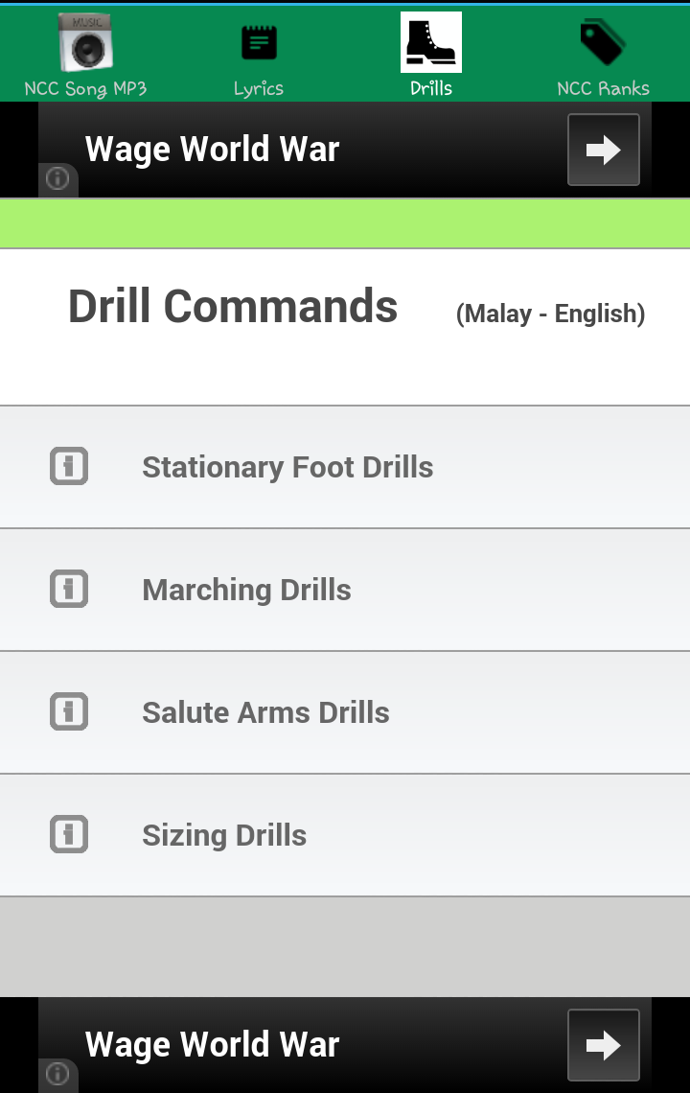Tap info icon beside Sizing Drills
The image size is (690, 1093).
point(69,834)
